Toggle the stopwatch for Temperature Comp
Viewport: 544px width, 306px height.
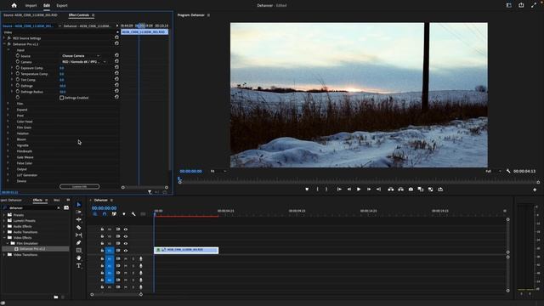(x=18, y=74)
